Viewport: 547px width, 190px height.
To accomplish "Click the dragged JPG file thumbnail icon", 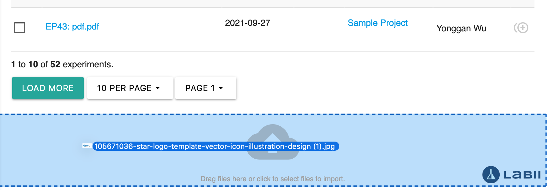I will [87, 146].
